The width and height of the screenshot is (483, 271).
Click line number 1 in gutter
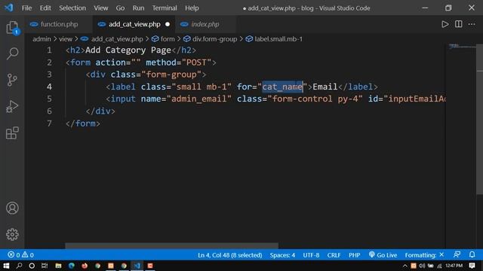click(49, 50)
